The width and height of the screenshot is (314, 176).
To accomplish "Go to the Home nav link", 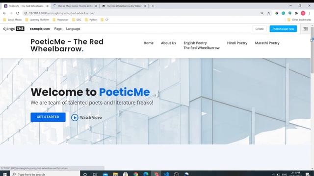I will click(148, 43).
